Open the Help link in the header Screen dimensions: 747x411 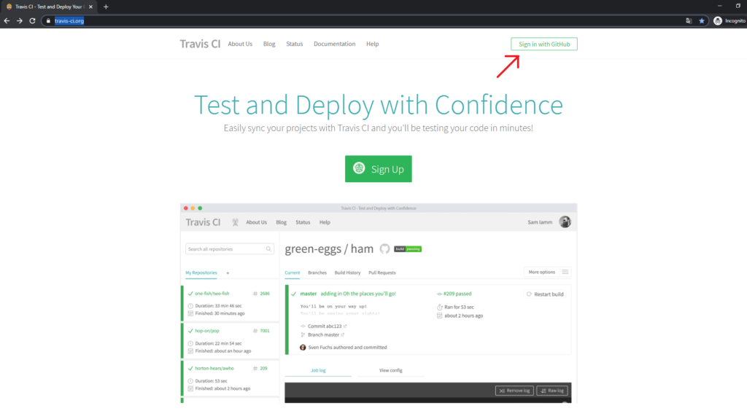pos(372,44)
